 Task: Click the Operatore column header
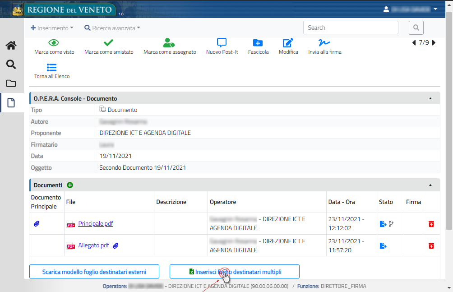223,202
